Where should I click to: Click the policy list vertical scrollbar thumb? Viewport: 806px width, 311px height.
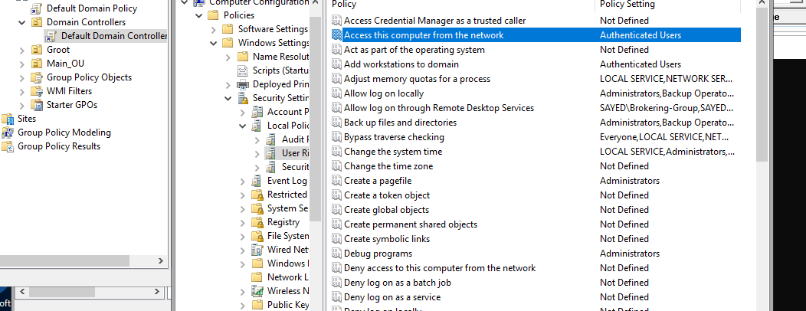click(x=762, y=87)
